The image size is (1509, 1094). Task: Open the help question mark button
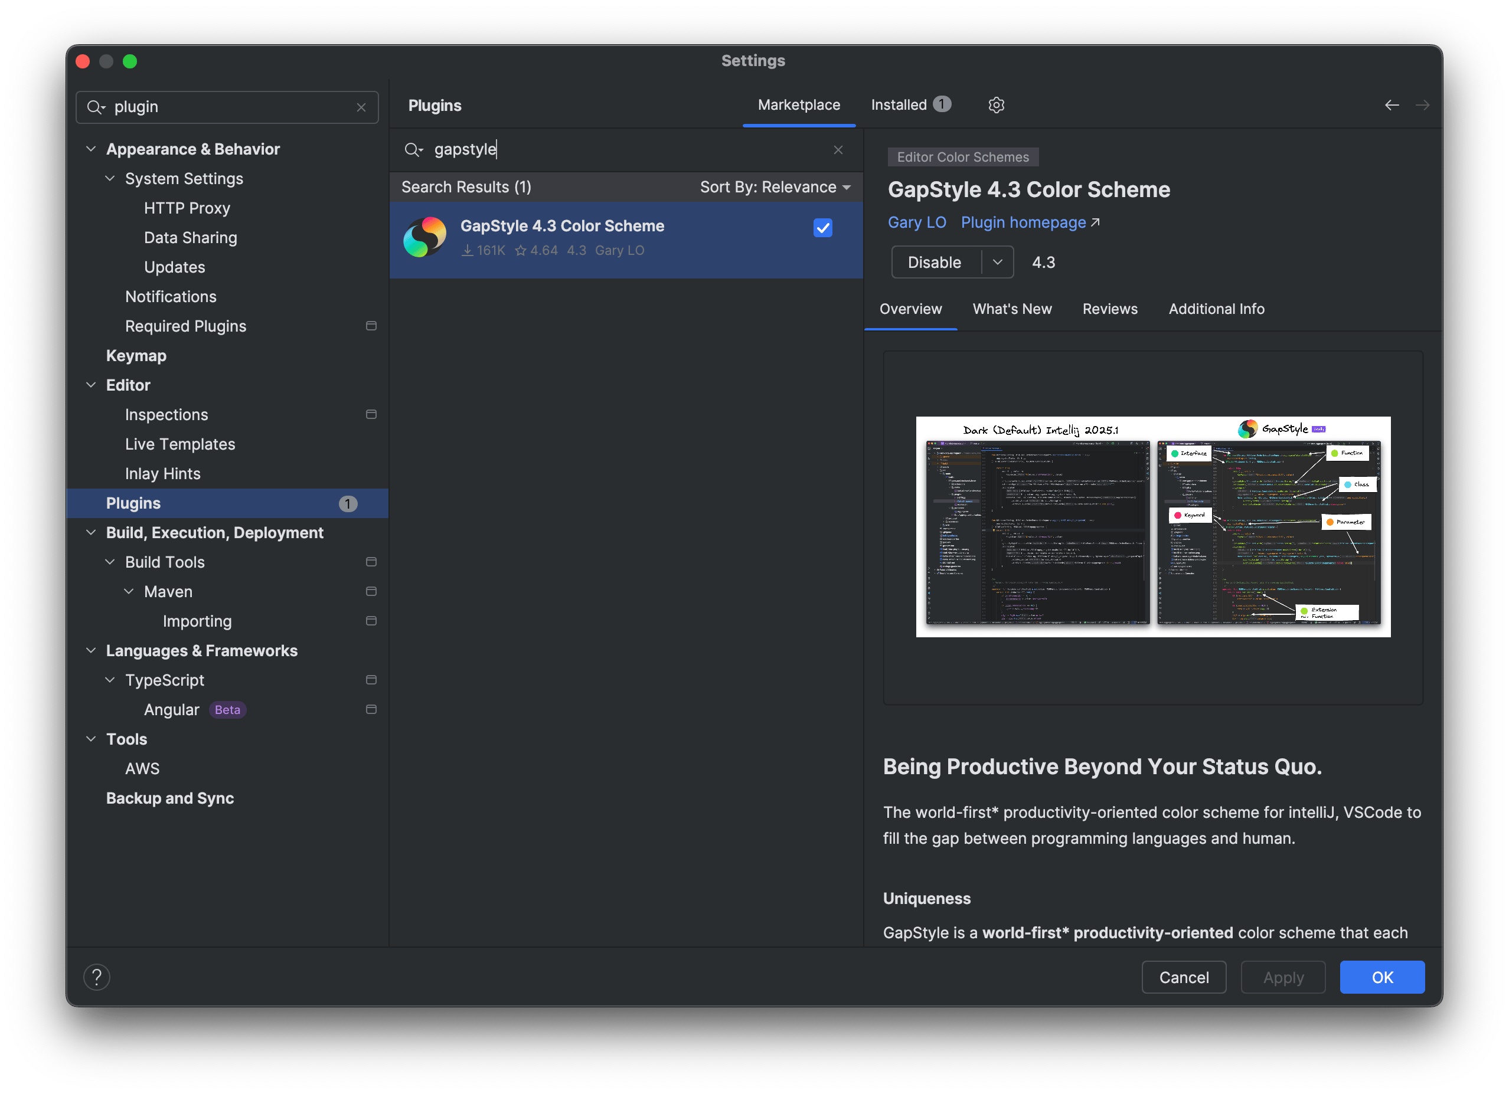point(97,977)
